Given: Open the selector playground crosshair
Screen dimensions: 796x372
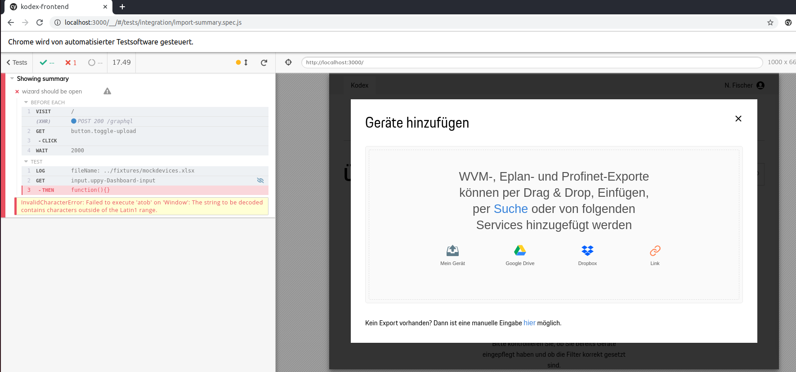Looking at the screenshot, I should 289,62.
